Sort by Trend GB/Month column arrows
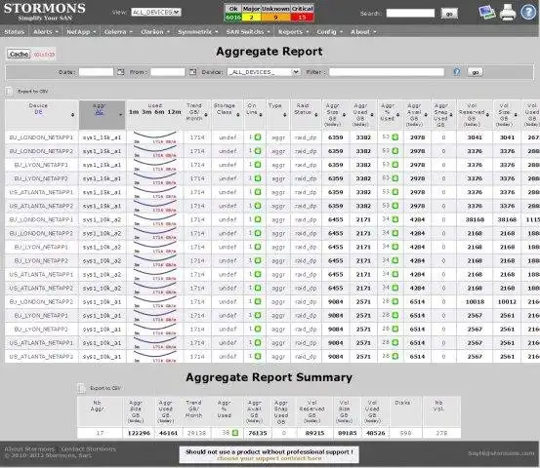This screenshot has height=468, width=540. pos(206,115)
